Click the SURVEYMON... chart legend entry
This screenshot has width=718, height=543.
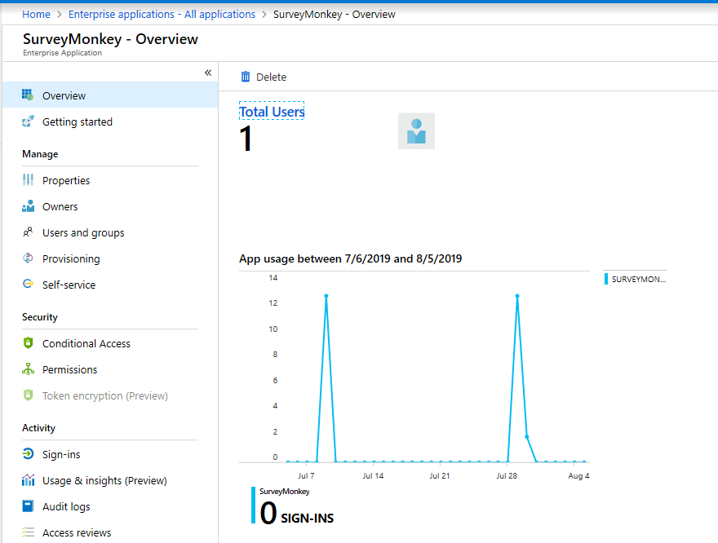[635, 279]
